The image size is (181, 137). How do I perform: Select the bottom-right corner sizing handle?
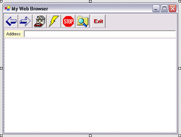pos(180,136)
